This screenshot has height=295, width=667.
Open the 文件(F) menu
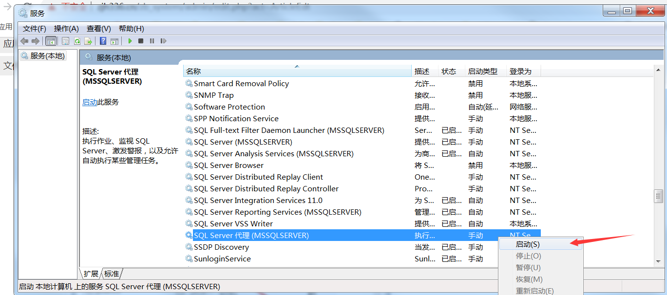pyautogui.click(x=35, y=29)
